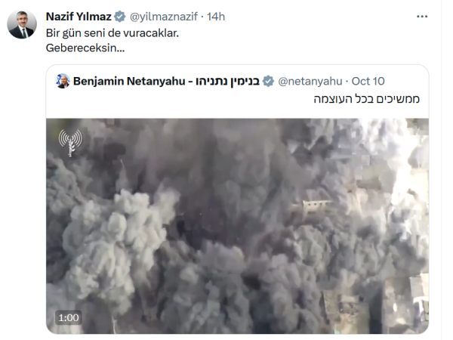
Task: Click the Hebrew text of the quoted tweet
Action: pos(367,99)
